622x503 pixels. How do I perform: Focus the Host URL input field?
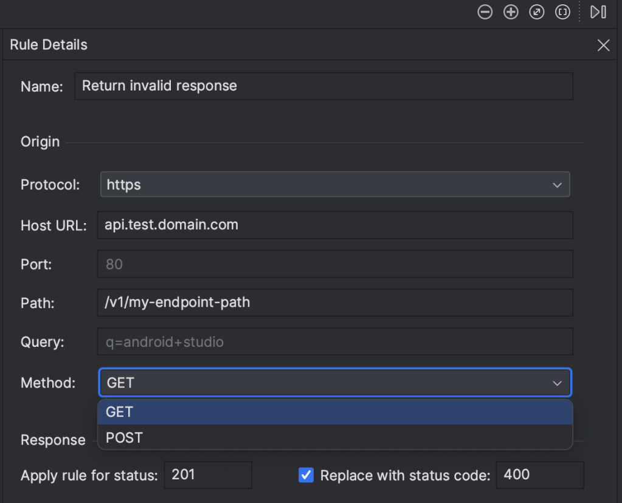[x=334, y=225]
